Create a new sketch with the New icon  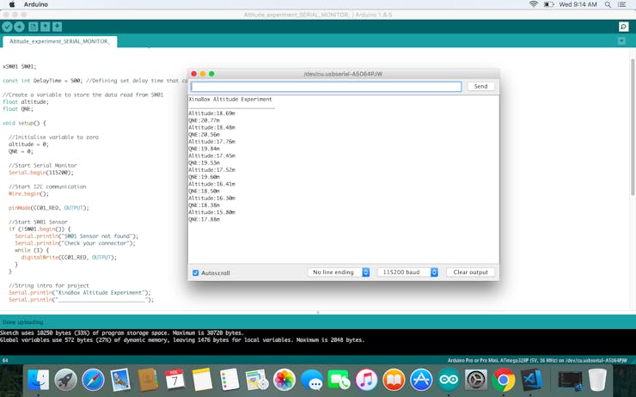click(x=34, y=27)
